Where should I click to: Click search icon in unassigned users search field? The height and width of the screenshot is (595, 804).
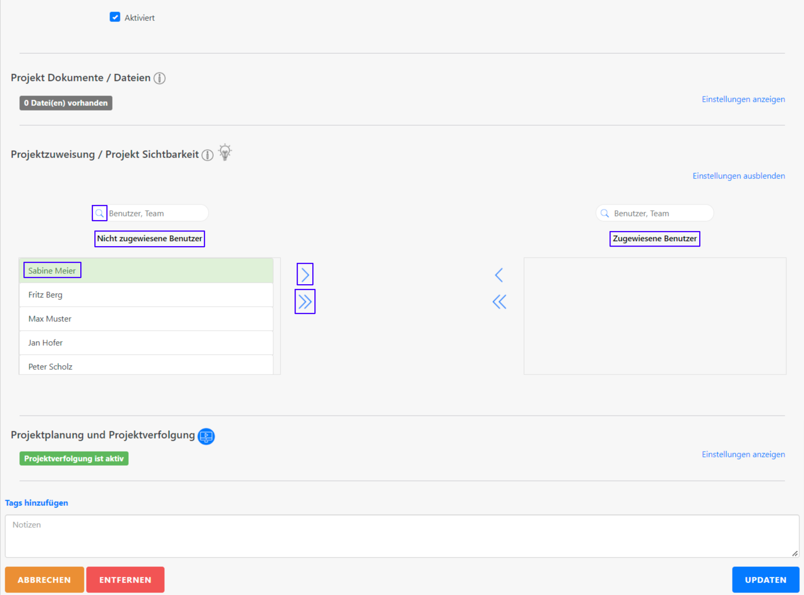click(100, 213)
